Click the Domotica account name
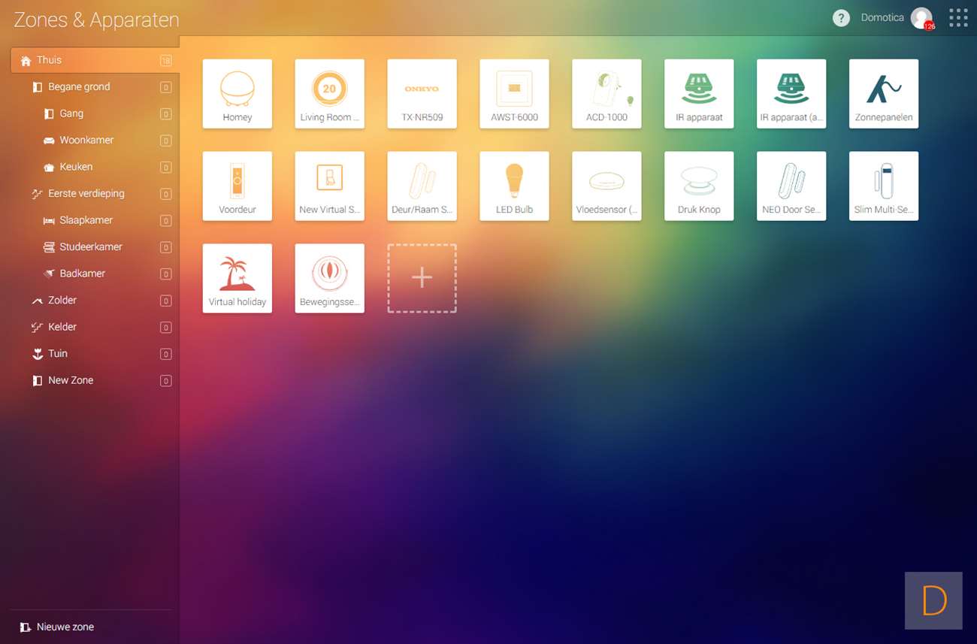This screenshot has width=977, height=644. 882,18
